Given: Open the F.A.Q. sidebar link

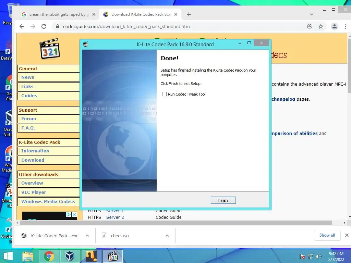Looking at the screenshot, I should point(28,128).
